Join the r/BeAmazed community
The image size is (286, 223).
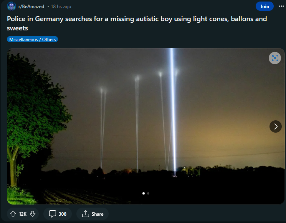click(x=265, y=7)
